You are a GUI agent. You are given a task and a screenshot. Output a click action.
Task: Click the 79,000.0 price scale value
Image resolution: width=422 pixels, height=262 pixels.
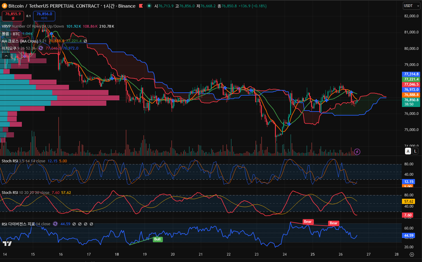click(x=411, y=64)
